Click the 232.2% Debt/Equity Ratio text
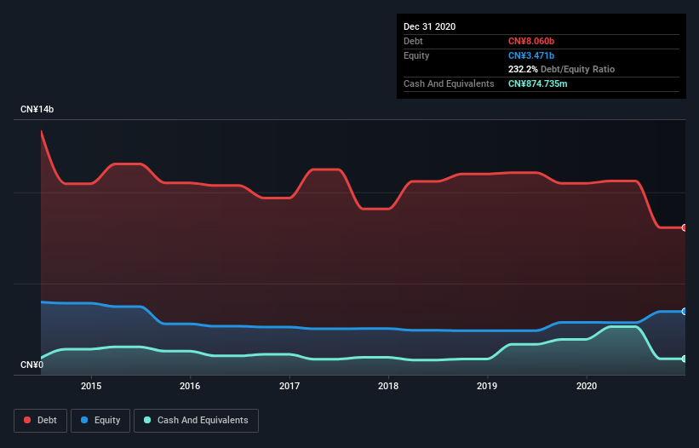The image size is (699, 448). 561,69
